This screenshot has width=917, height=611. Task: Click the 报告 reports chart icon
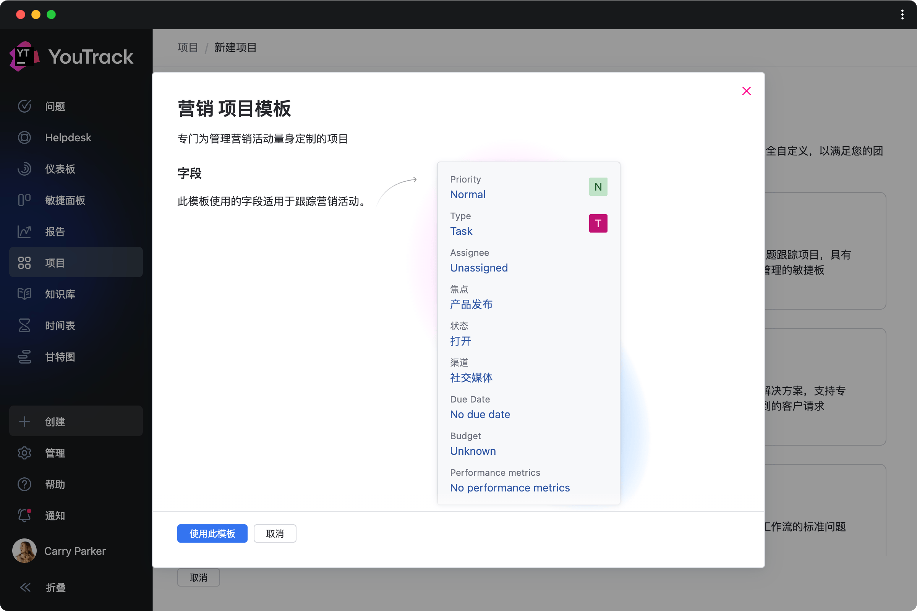[24, 231]
